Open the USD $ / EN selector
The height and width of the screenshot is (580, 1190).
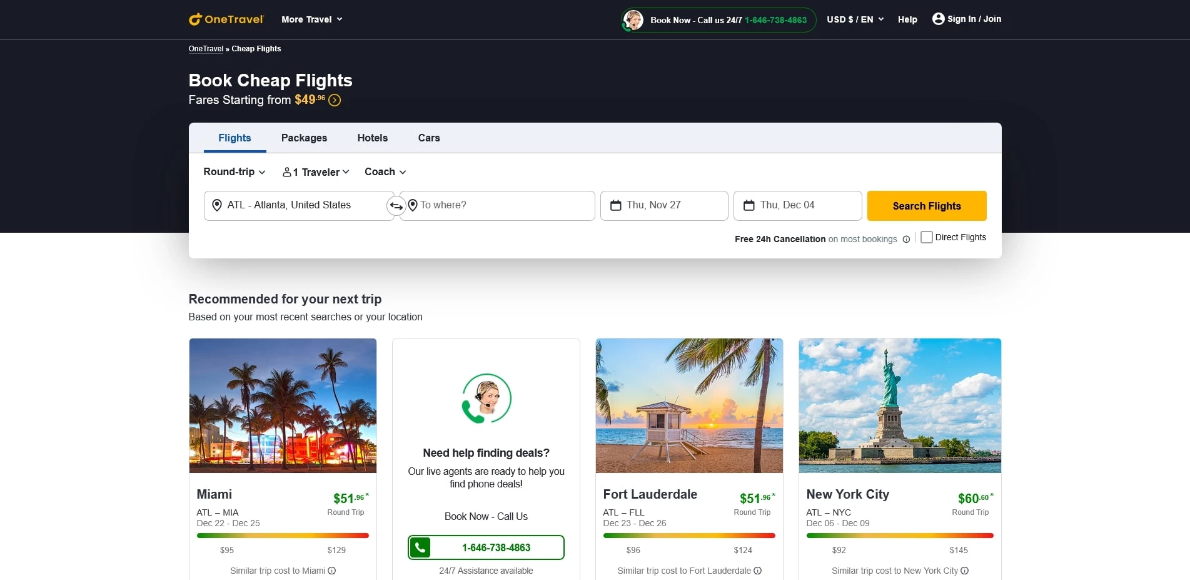(x=854, y=19)
